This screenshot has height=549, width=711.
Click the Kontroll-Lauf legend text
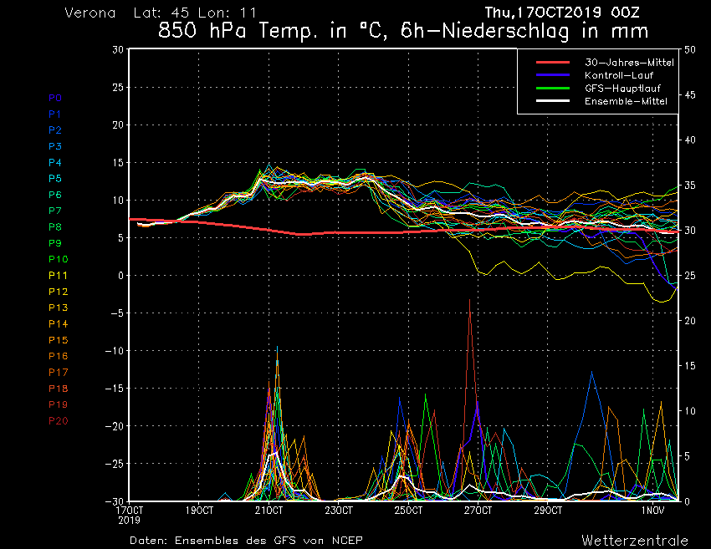619,75
